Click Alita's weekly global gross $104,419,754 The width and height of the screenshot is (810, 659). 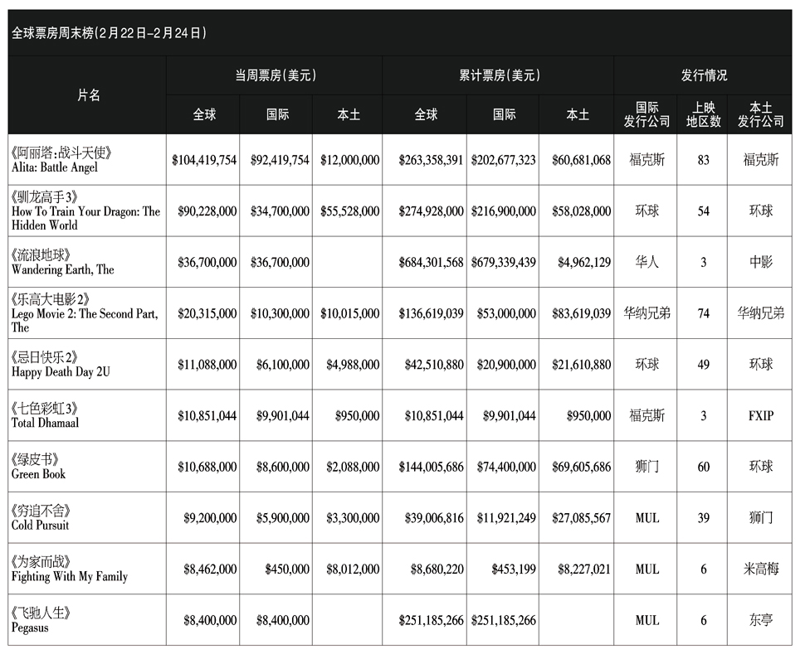click(x=204, y=160)
